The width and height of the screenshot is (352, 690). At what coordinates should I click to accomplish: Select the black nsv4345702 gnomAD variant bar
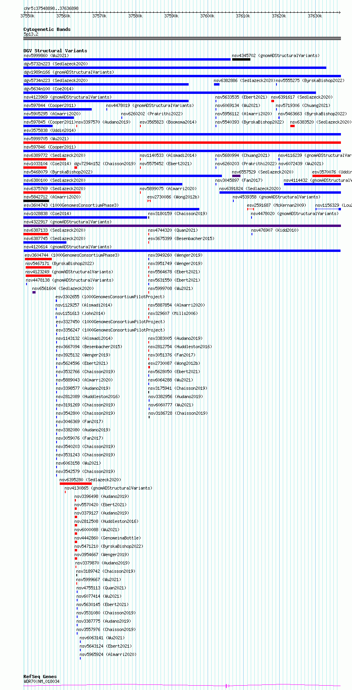[x=241, y=59]
